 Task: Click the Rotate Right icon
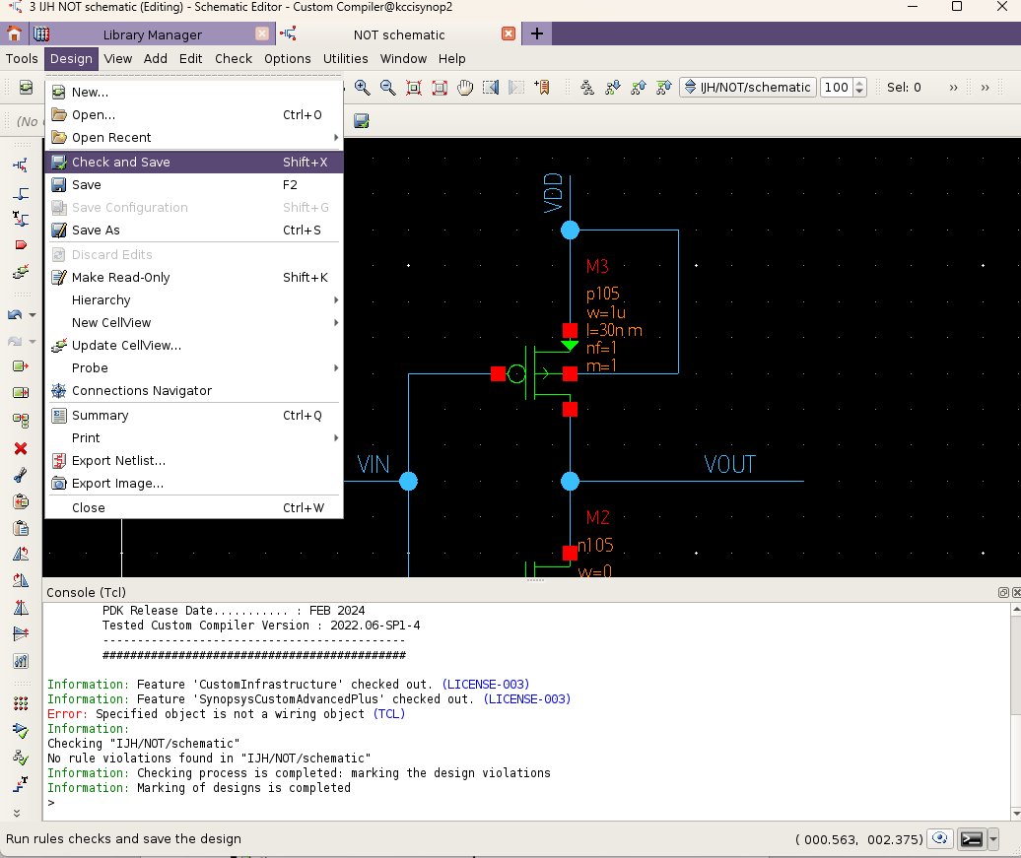coord(21,580)
